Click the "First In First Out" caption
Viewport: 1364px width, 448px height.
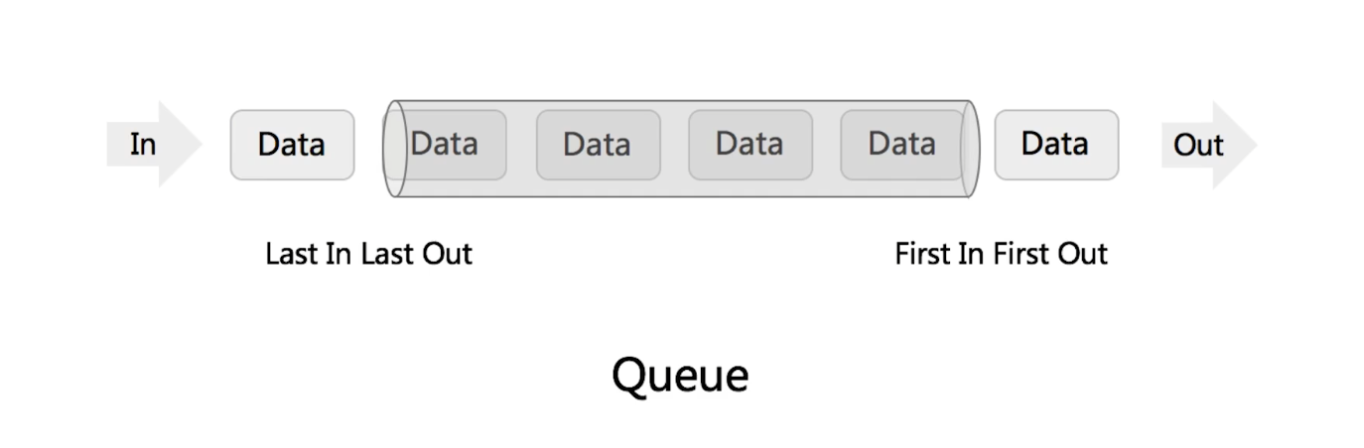coord(1001,254)
